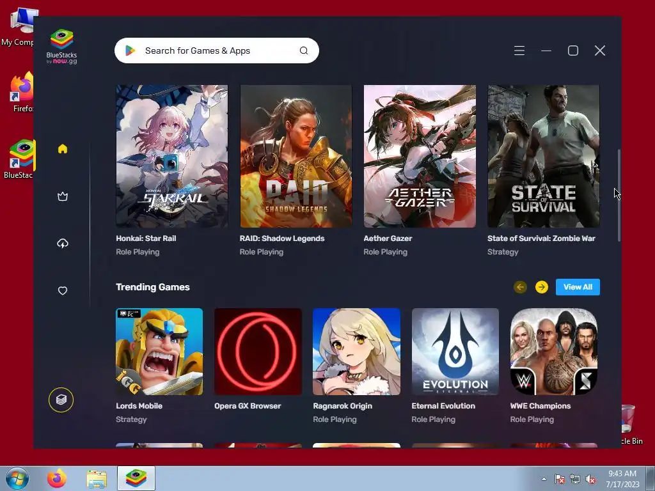
Task: Open the Windows Start menu
Action: [x=17, y=478]
